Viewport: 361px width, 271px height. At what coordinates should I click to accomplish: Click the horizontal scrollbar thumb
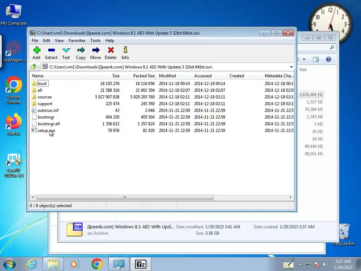coord(124,198)
